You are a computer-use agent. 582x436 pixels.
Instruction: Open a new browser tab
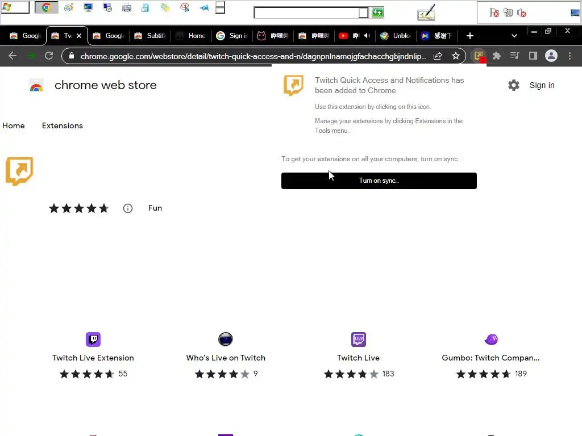(470, 36)
